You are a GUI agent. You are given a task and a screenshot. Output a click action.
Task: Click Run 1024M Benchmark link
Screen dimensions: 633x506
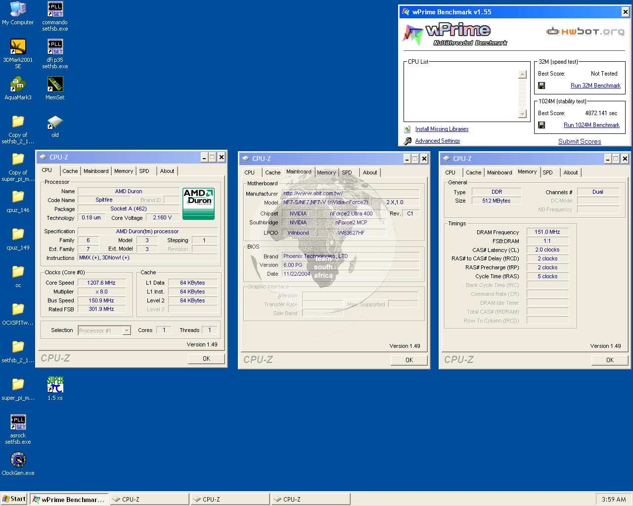(591, 125)
